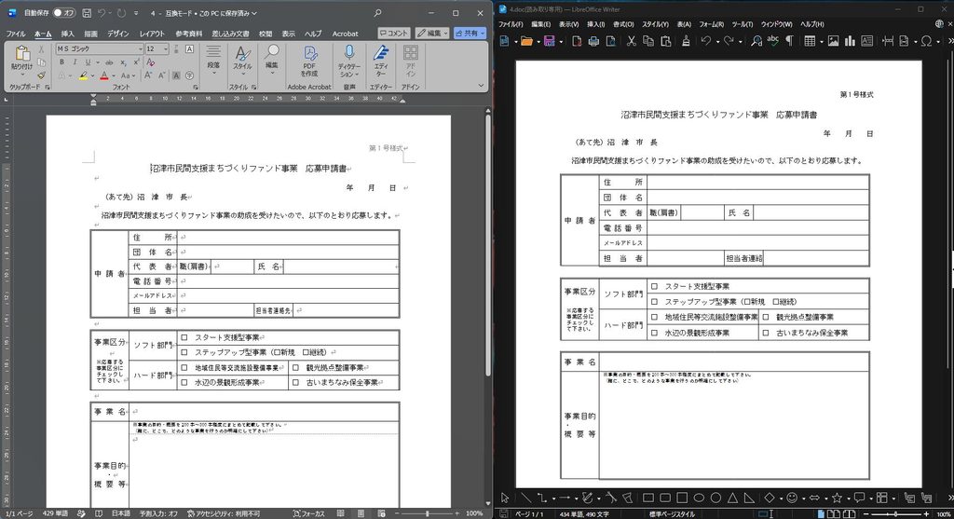Insert image via LibreOffice toolbar icon
This screenshot has width=954, height=519.
[x=833, y=41]
